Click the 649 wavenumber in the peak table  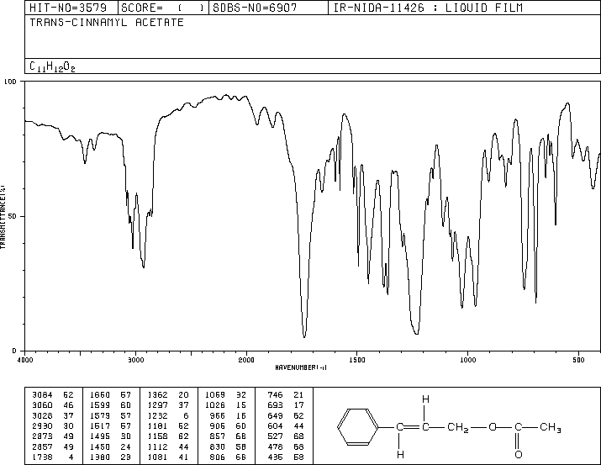click(275, 415)
